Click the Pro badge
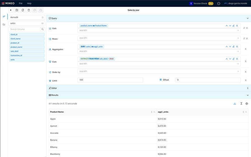Screen dimensions: 251x157 [211, 3]
